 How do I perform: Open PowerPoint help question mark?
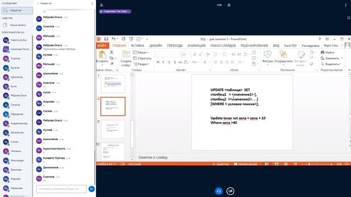point(320,39)
